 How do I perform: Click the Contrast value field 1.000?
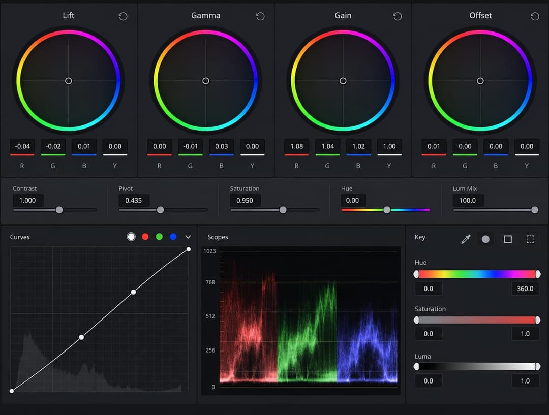point(27,201)
